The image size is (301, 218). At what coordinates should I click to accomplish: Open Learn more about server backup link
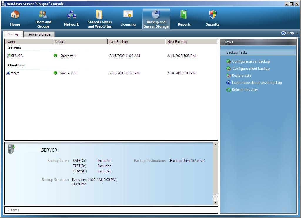[x=257, y=83]
